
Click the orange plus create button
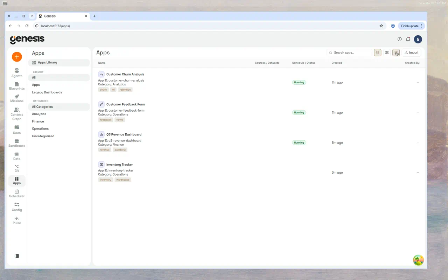point(17,57)
